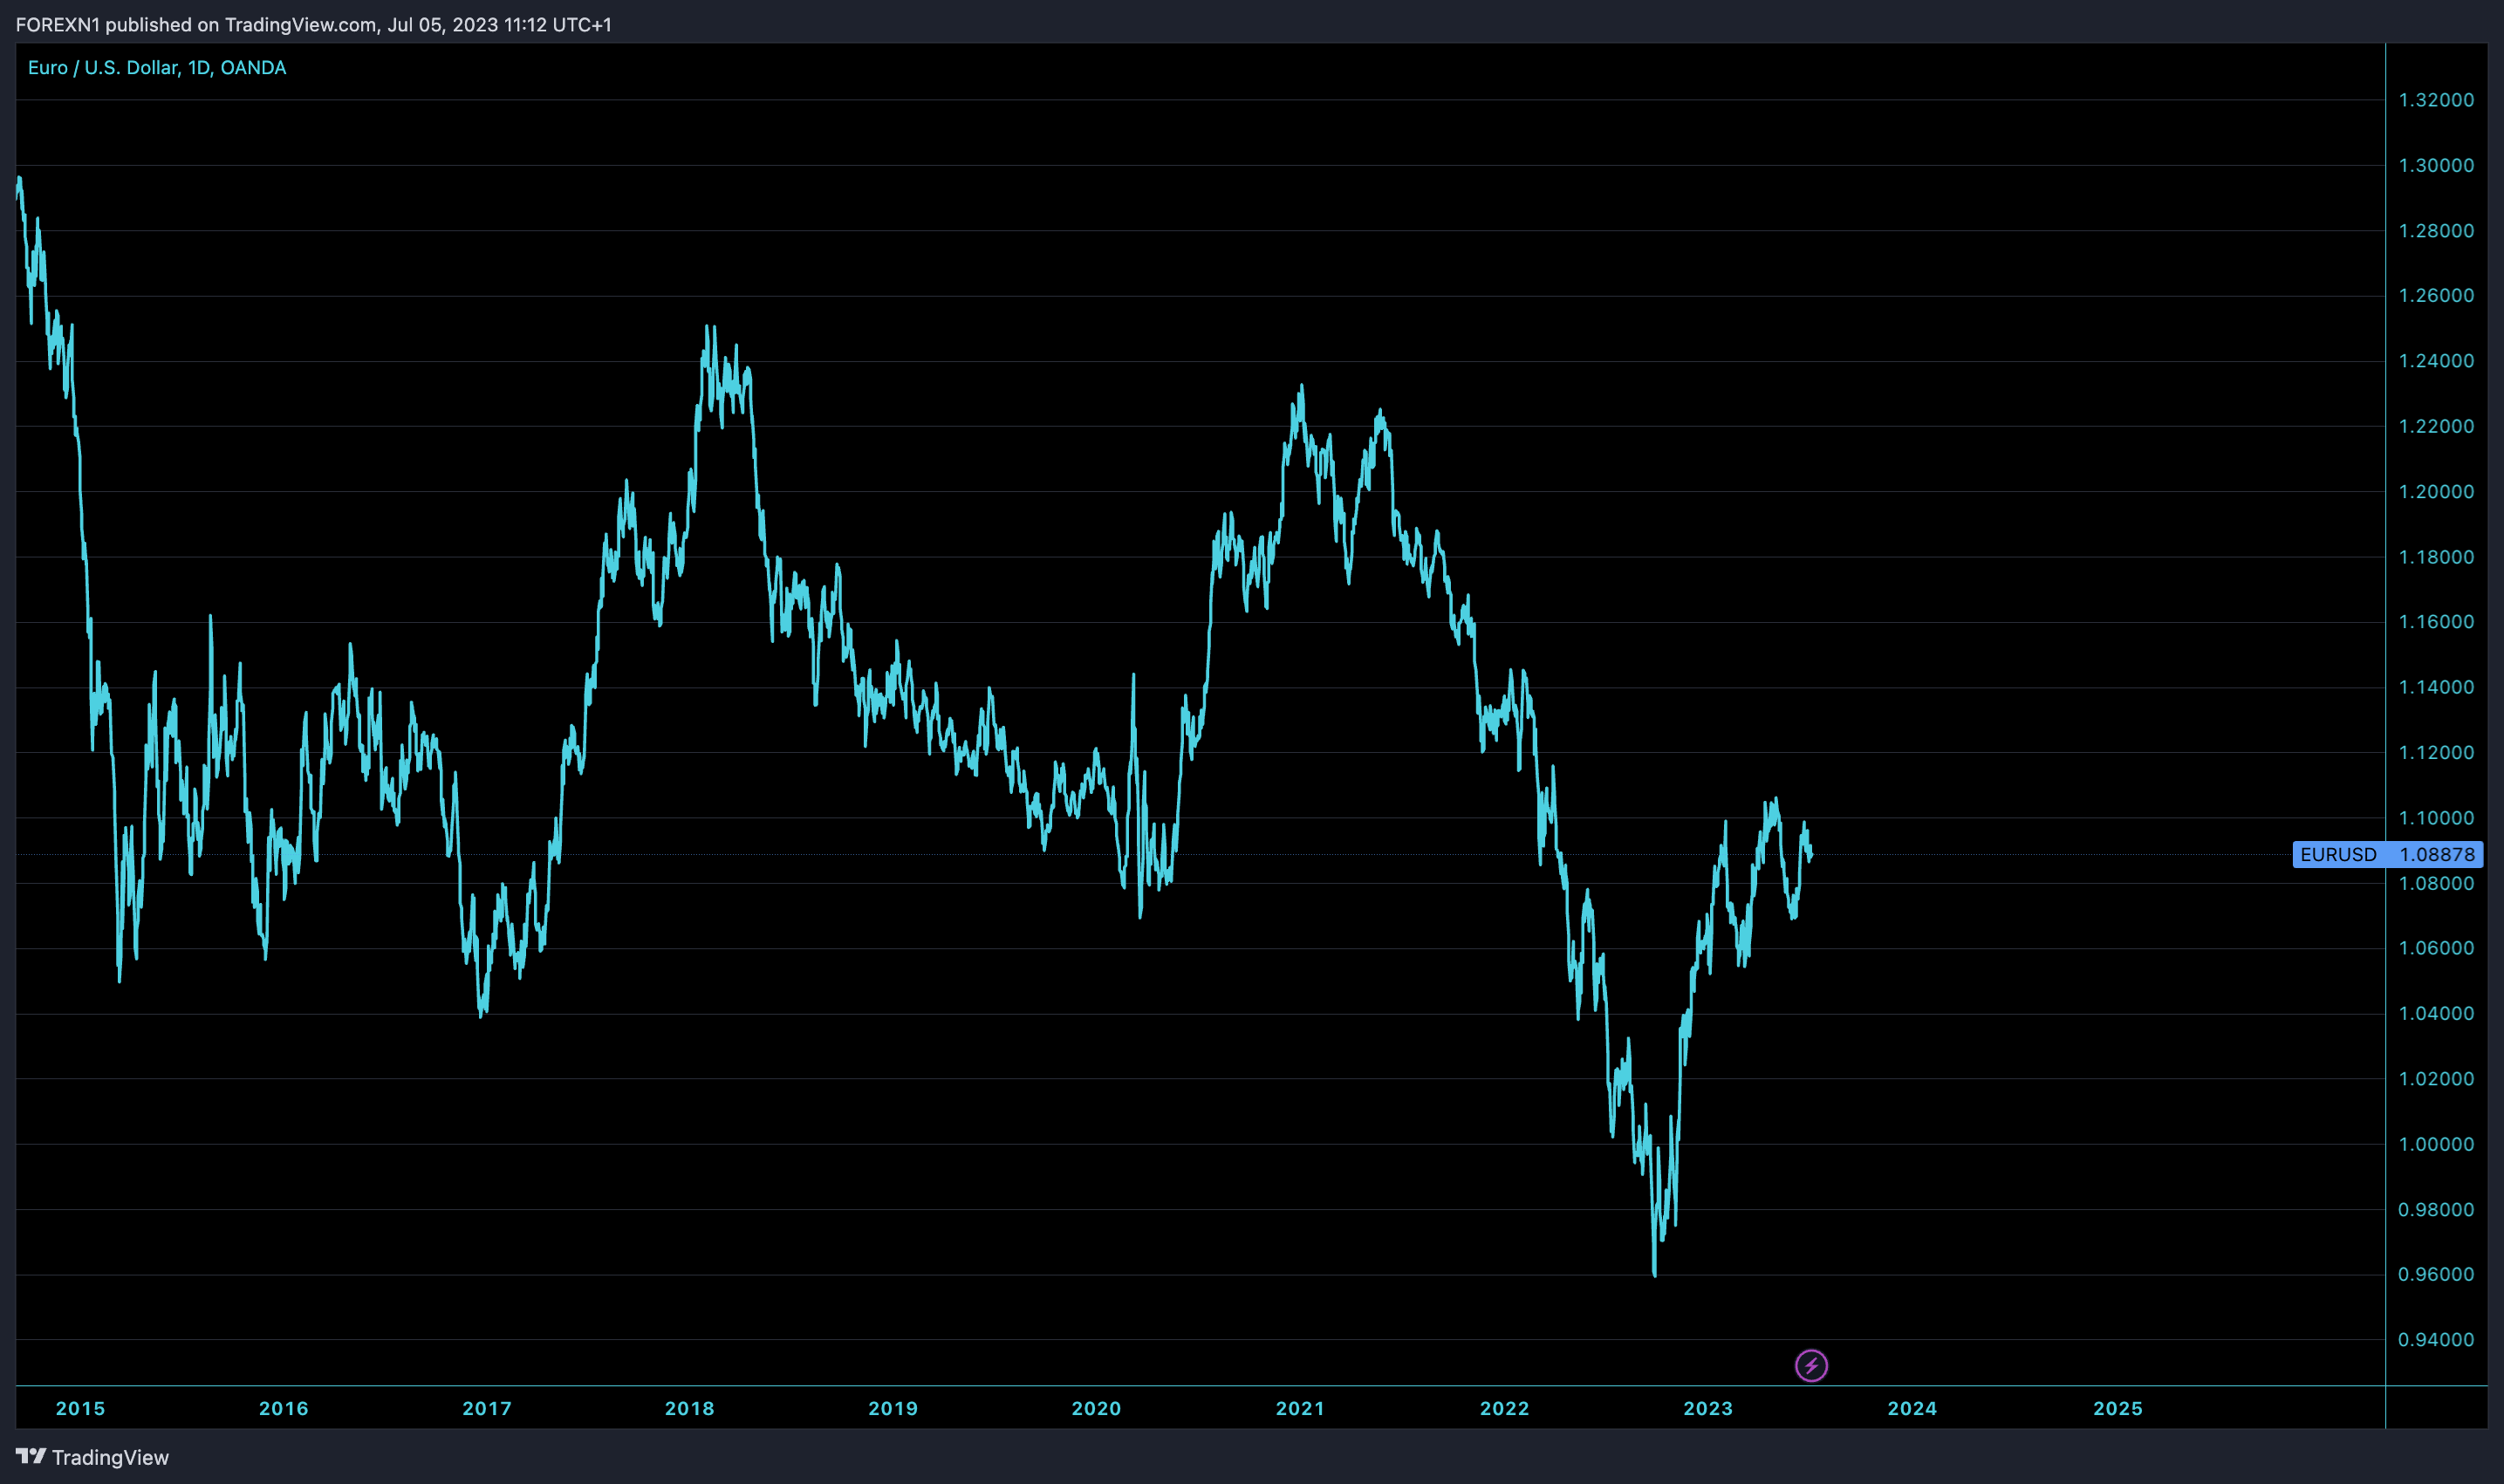2504x1484 pixels.
Task: Click the 1.18000 price axis value
Action: [2436, 557]
